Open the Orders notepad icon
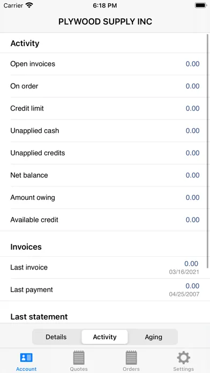The width and height of the screenshot is (210, 373). (131, 357)
